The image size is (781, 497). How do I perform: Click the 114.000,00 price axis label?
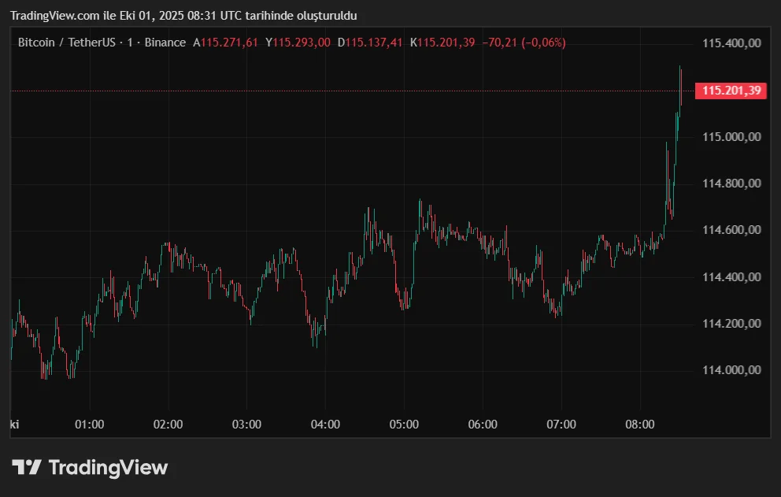click(x=731, y=370)
